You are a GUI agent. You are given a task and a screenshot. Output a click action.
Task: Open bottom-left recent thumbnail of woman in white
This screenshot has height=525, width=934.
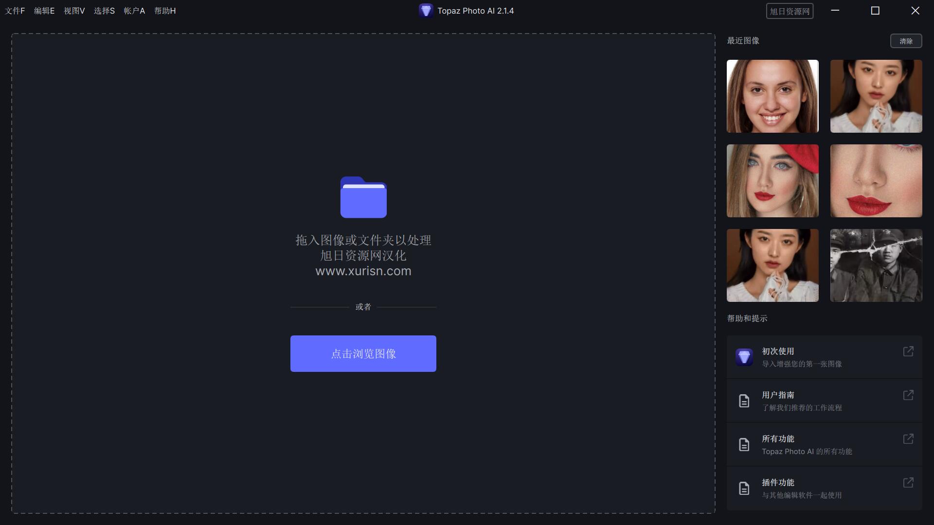coord(772,265)
